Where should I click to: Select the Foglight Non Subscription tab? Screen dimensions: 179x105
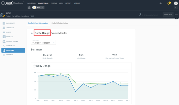coord(38,23)
